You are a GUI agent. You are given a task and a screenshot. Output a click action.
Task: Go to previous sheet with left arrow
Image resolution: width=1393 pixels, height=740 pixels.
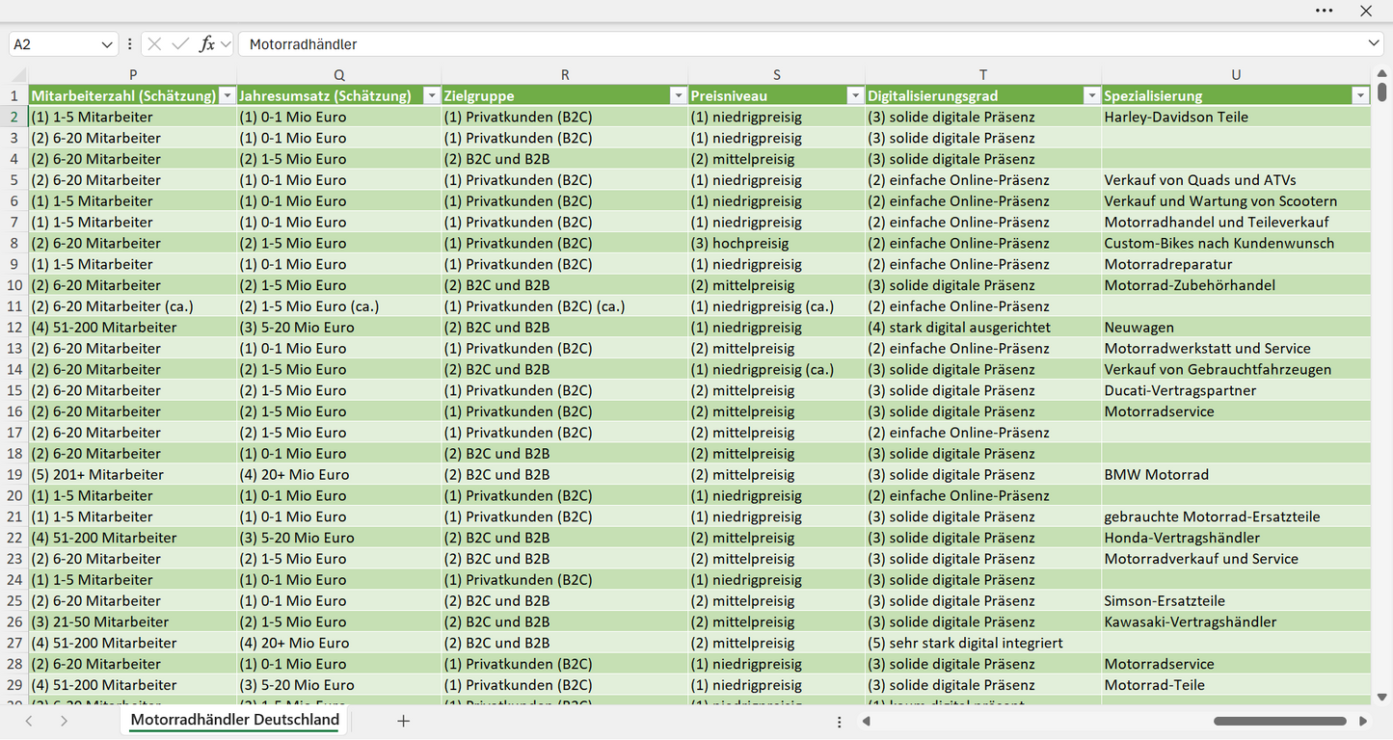[x=29, y=721]
